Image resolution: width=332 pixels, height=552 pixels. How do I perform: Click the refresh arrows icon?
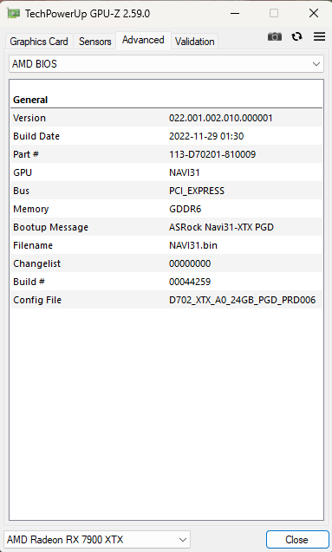[296, 36]
